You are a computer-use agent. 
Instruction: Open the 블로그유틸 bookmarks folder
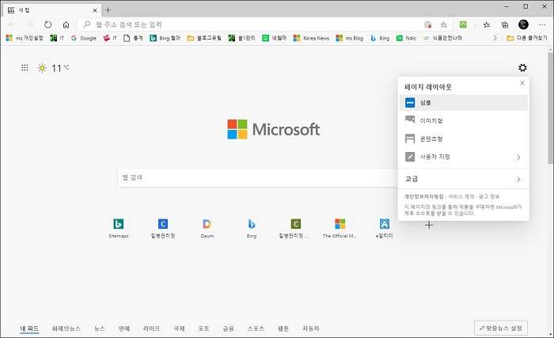[204, 38]
